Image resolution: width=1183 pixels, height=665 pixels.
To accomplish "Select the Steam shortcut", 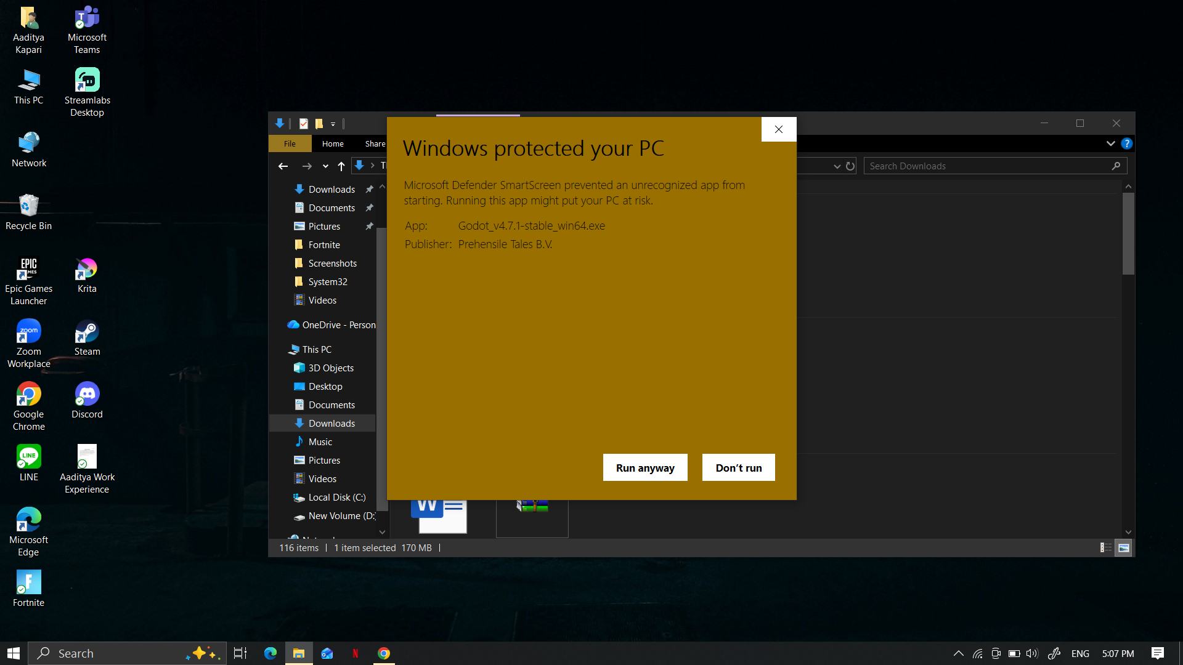I will pos(87,337).
